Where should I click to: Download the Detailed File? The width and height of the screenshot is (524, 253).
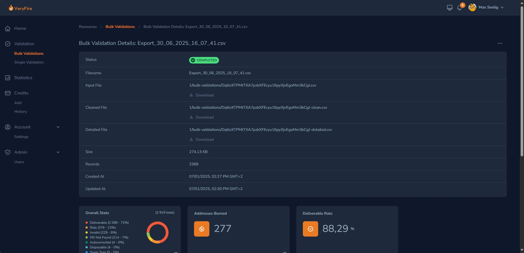(x=202, y=139)
